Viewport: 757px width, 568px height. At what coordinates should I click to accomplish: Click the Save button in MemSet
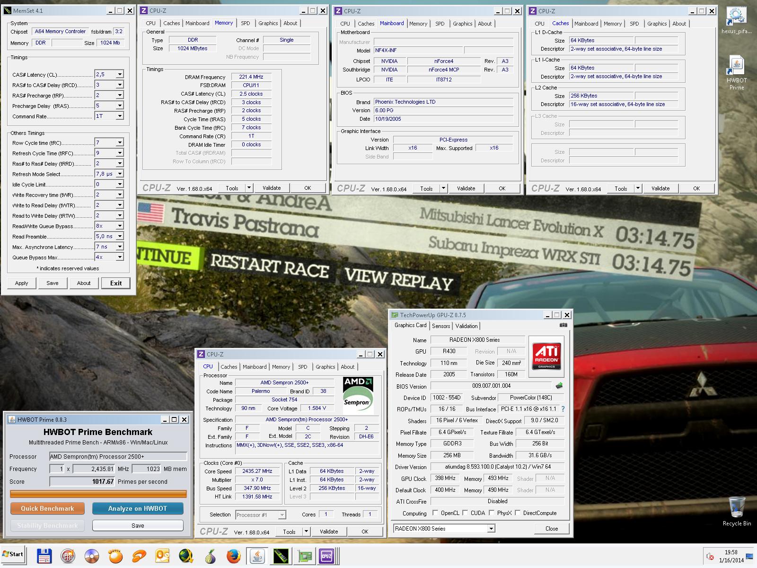point(53,283)
